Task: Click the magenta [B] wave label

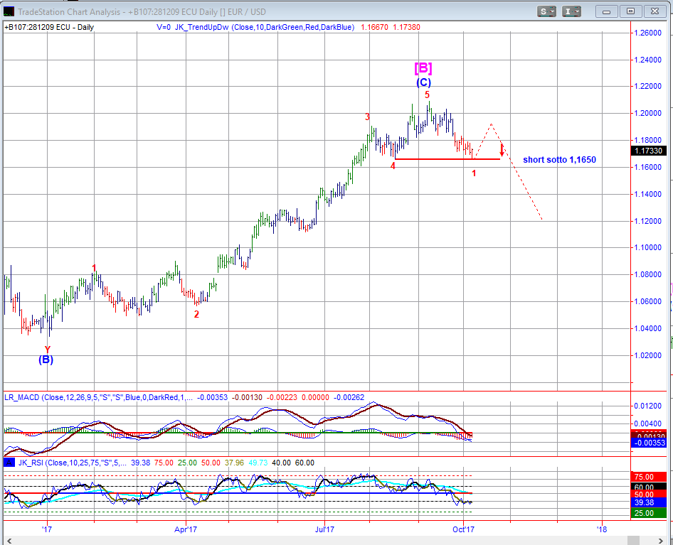Action: click(x=423, y=68)
